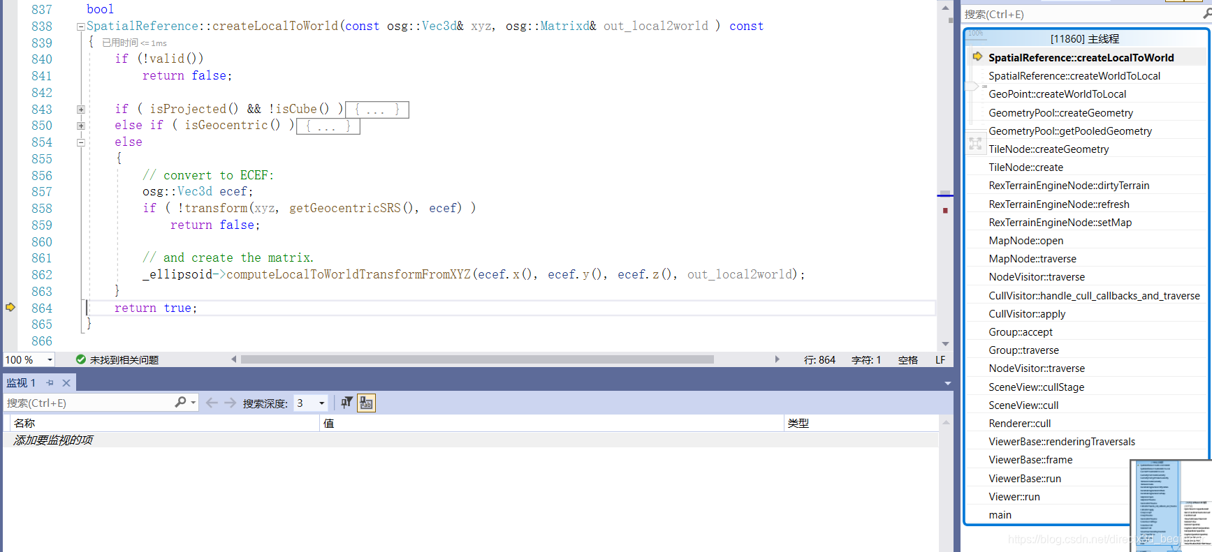Select the 监视 1 tab

21,383
